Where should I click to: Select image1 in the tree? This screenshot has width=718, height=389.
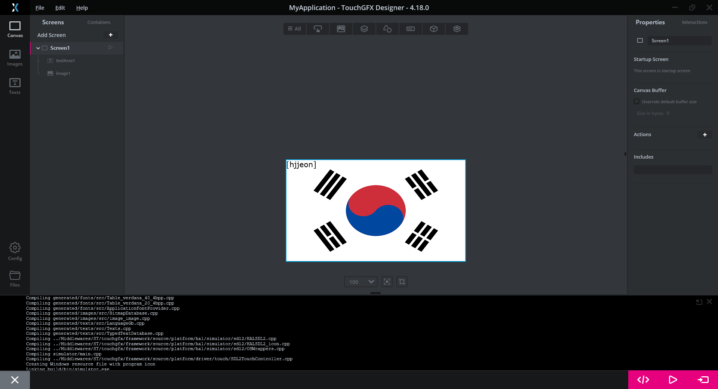63,73
